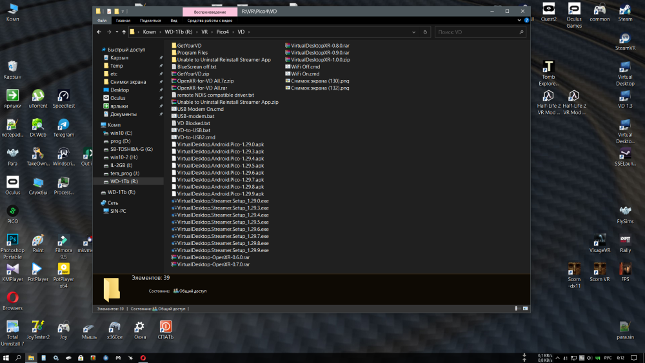This screenshot has width=645, height=363.
Task: Open the Filmora 9.5 desktop icon
Action: click(63, 247)
